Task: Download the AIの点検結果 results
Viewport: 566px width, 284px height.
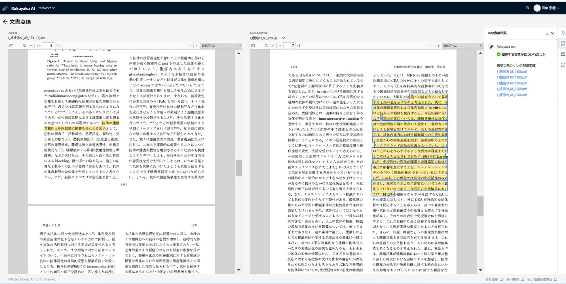Action: [547, 33]
